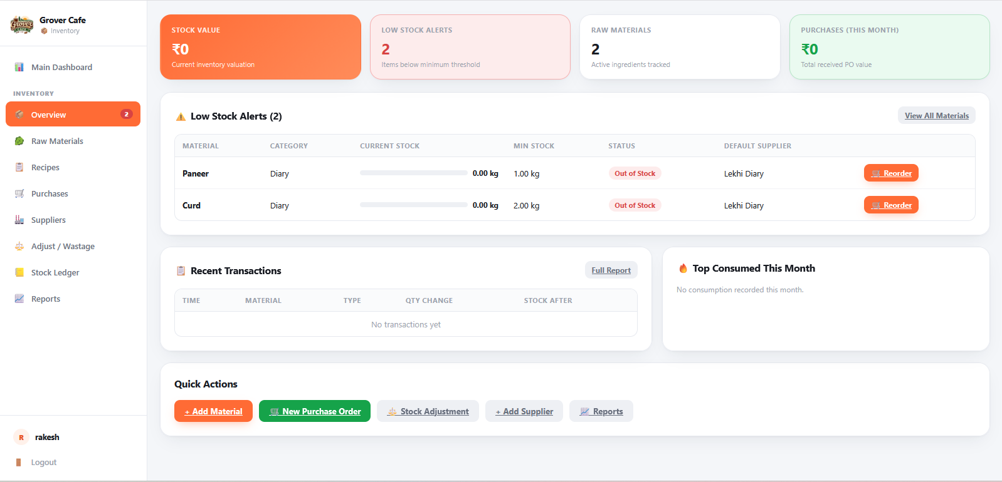
Task: Click the Grover Cafe title text
Action: click(63, 20)
